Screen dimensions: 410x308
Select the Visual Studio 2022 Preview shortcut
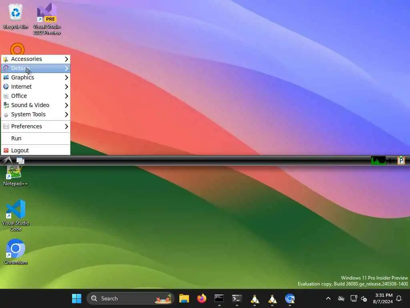[47, 19]
